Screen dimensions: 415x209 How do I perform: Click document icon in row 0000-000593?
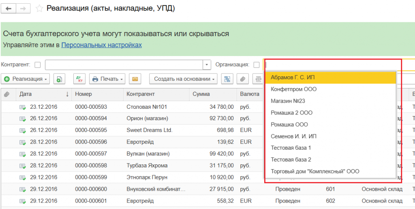tap(23, 107)
